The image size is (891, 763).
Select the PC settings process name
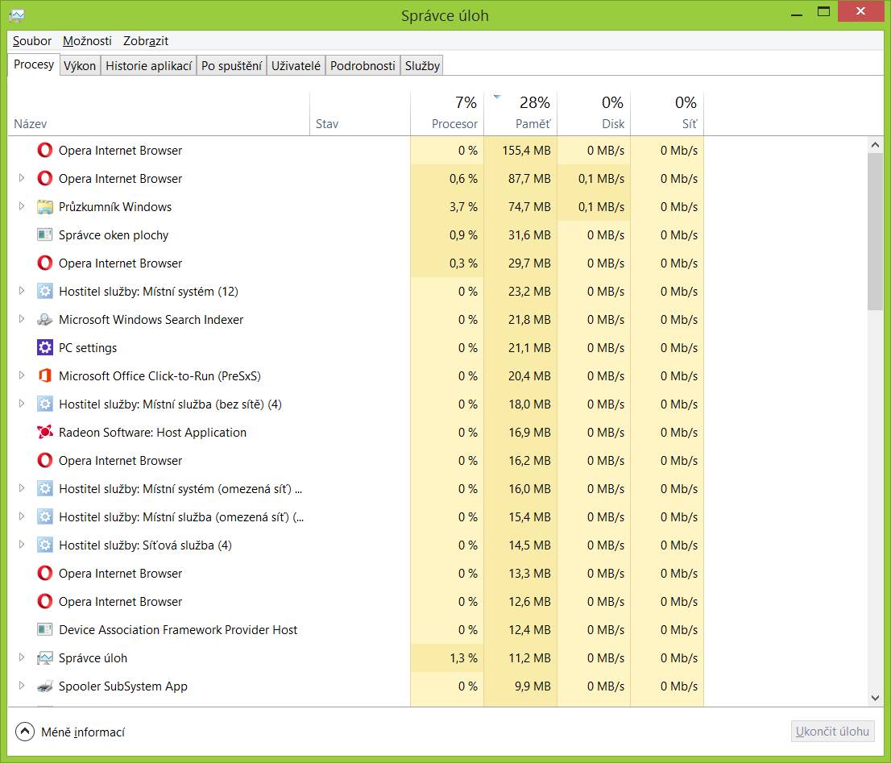pyautogui.click(x=88, y=348)
